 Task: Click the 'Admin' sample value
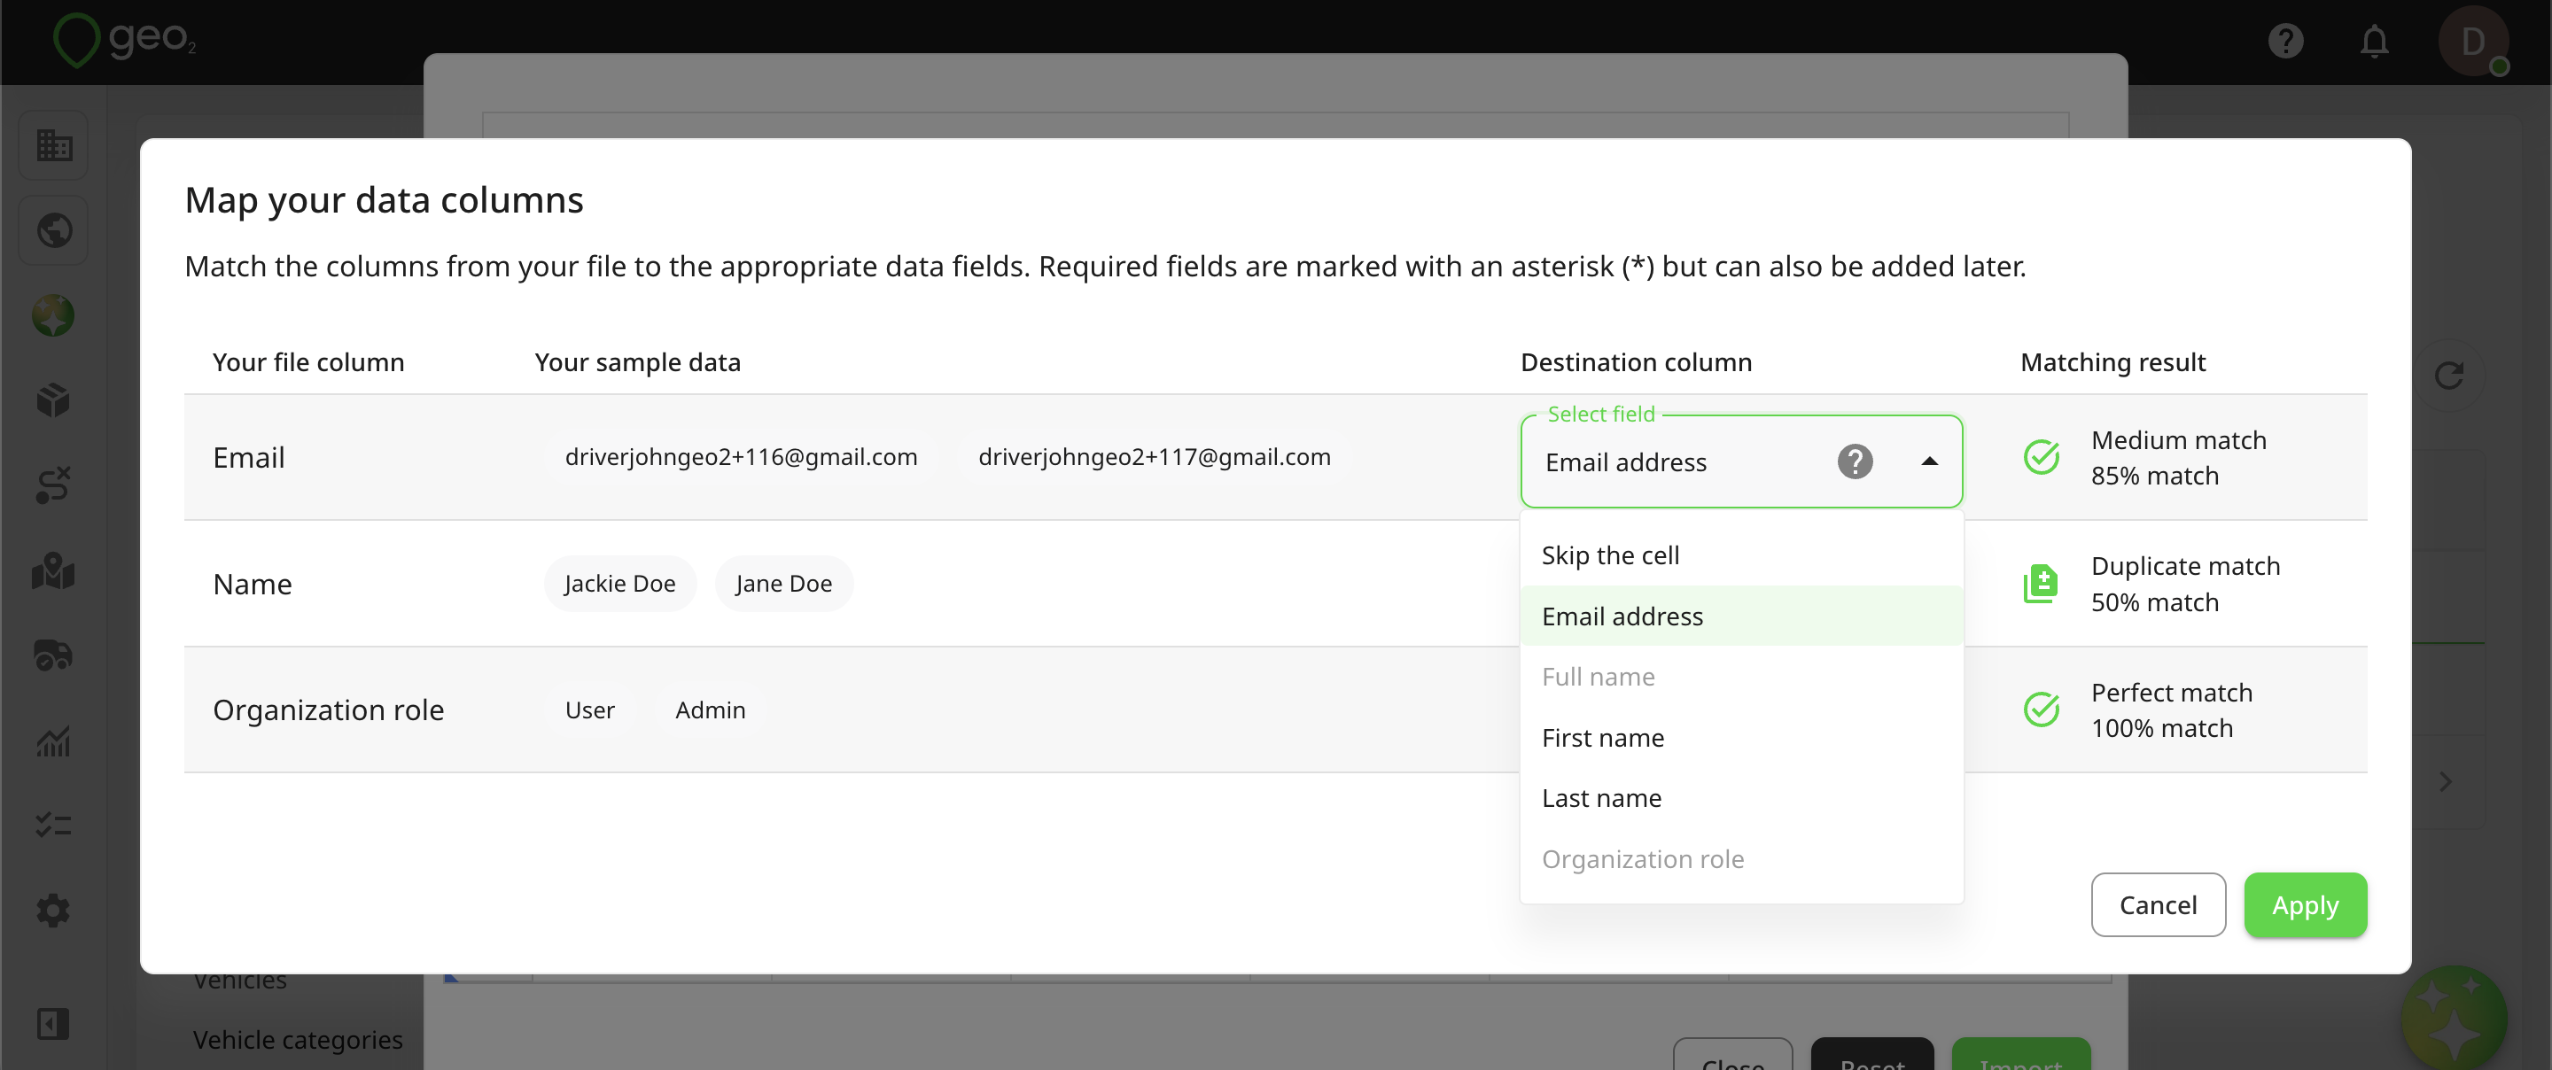pyautogui.click(x=711, y=710)
